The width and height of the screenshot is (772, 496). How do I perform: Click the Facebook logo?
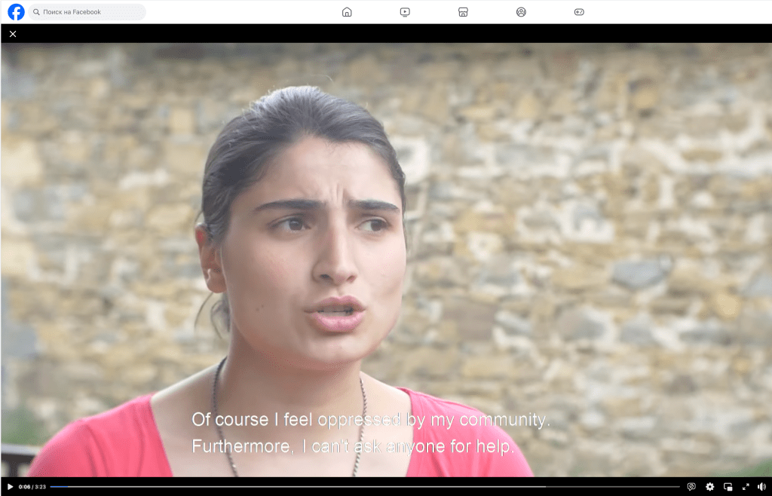click(x=16, y=12)
